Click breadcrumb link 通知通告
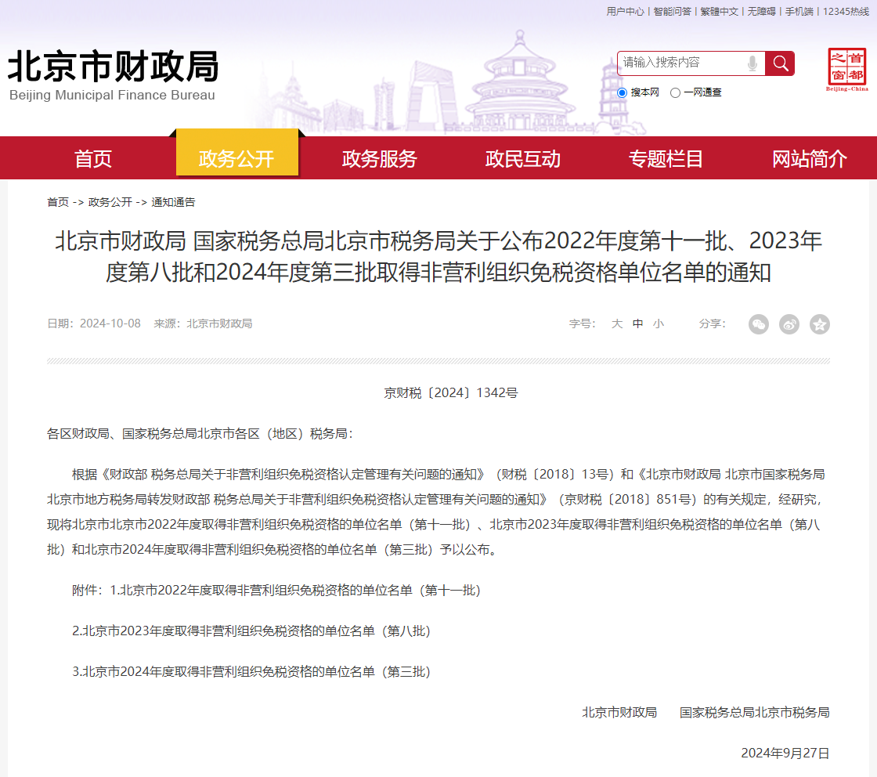 pos(173,202)
